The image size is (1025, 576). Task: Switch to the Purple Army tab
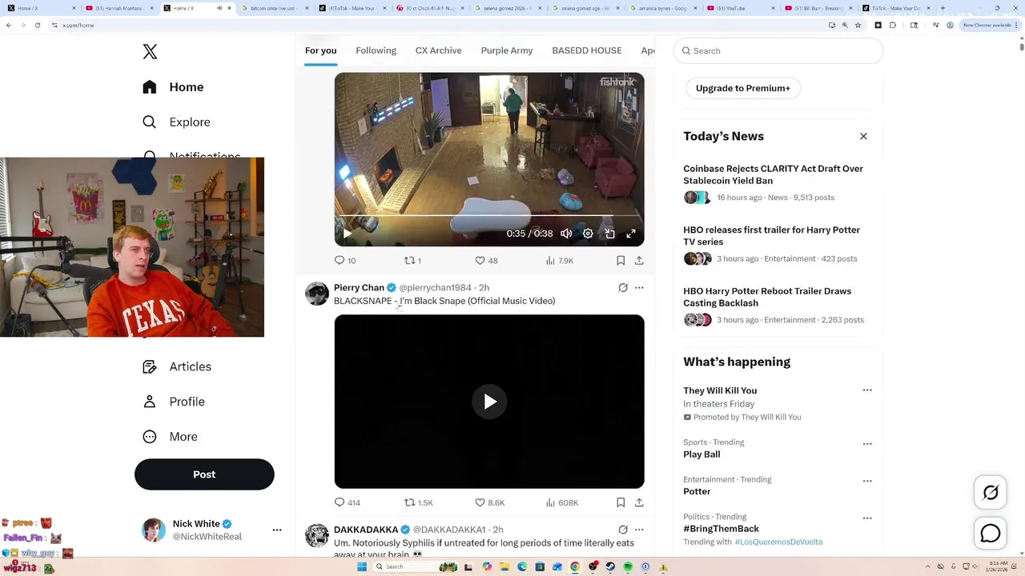pos(506,50)
